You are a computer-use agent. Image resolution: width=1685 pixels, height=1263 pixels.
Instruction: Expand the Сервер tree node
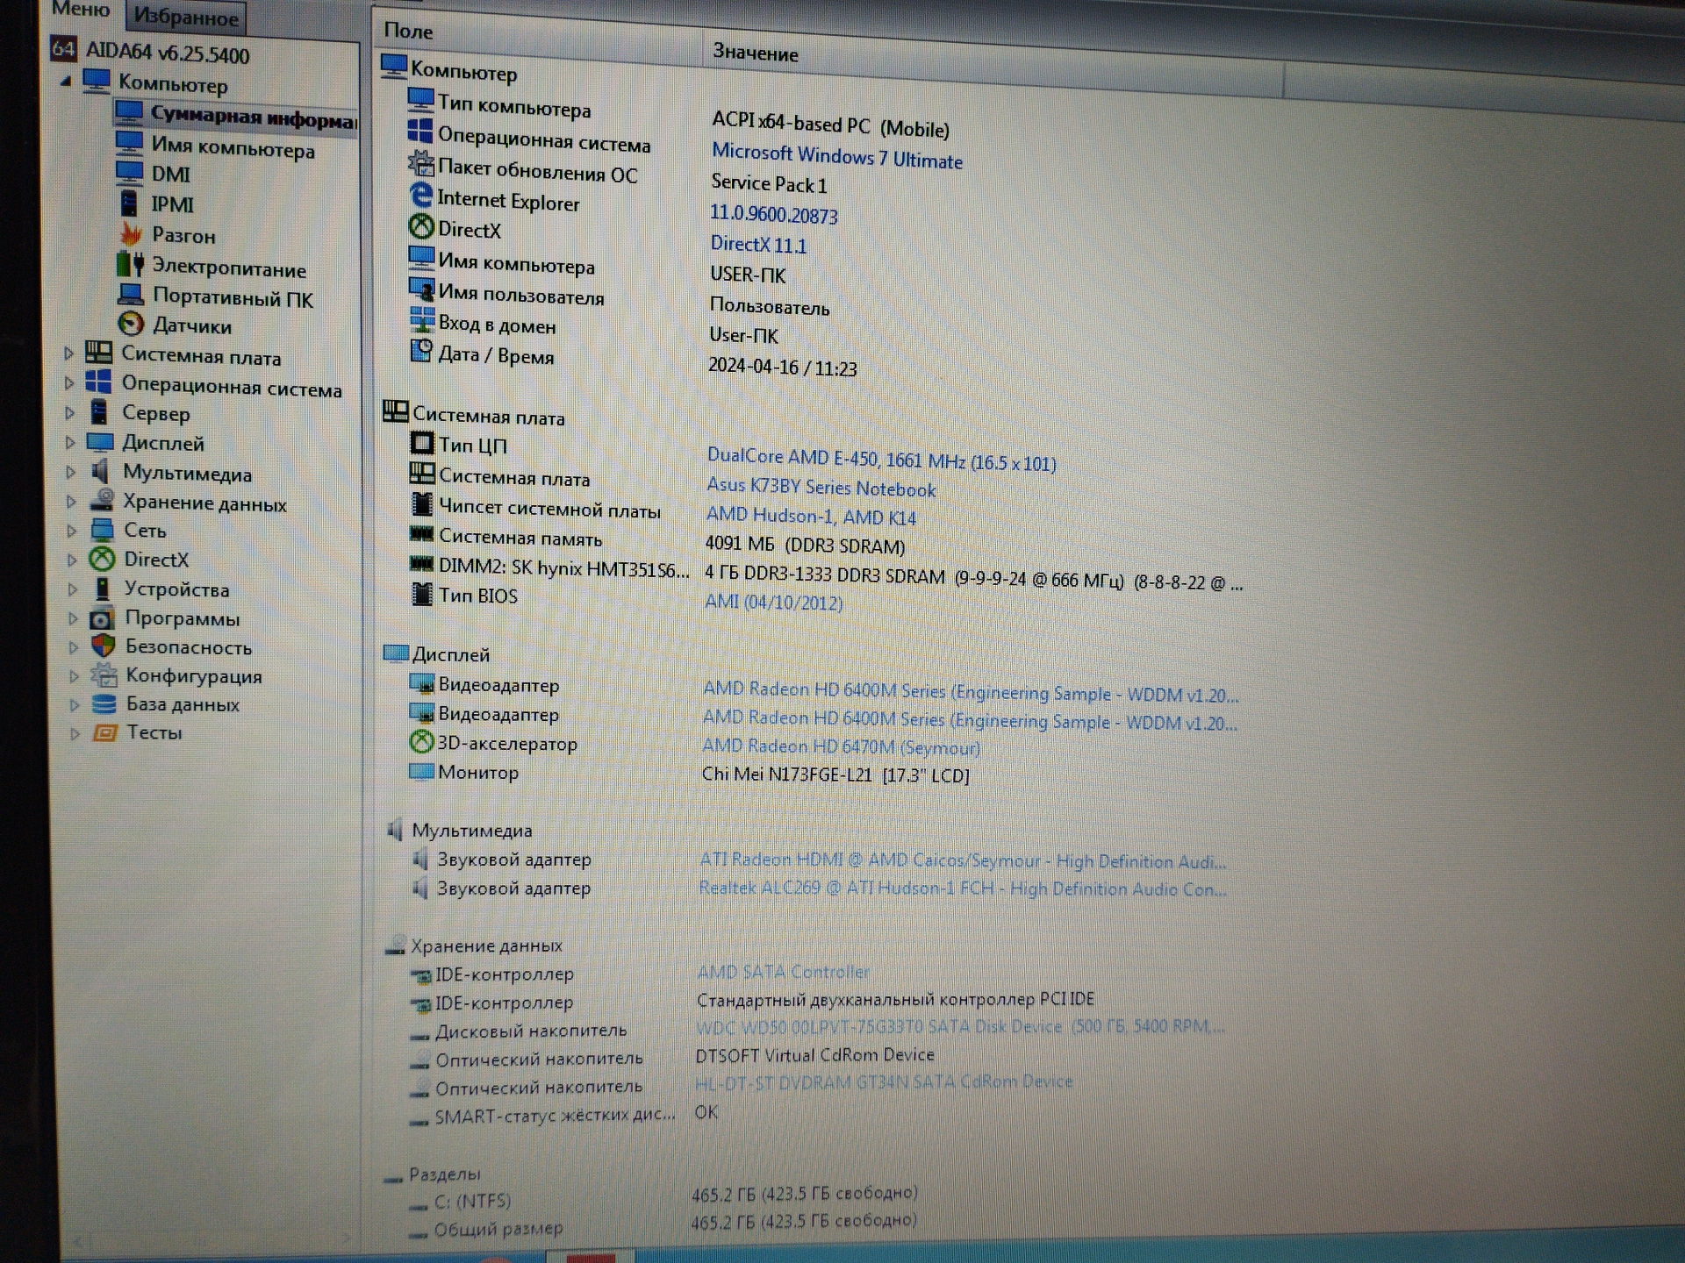click(70, 412)
